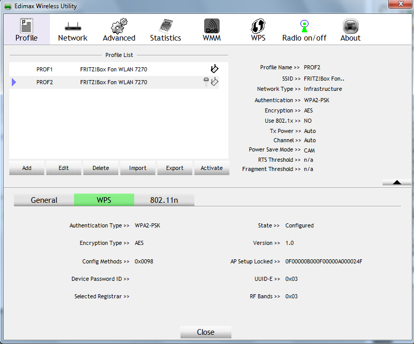Click the Activate button
Screen dimensions: 414x344
(x=212, y=168)
